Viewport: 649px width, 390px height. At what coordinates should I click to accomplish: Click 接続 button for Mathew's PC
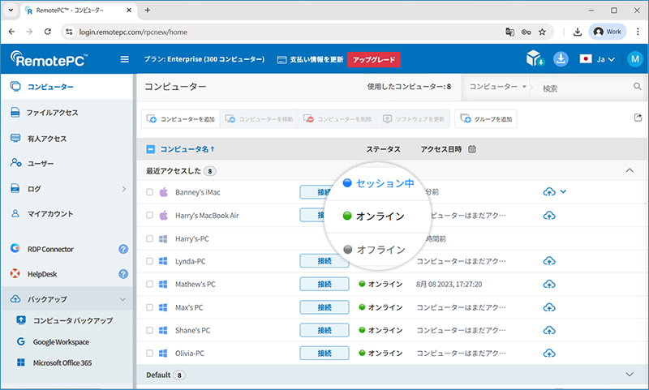pos(324,284)
